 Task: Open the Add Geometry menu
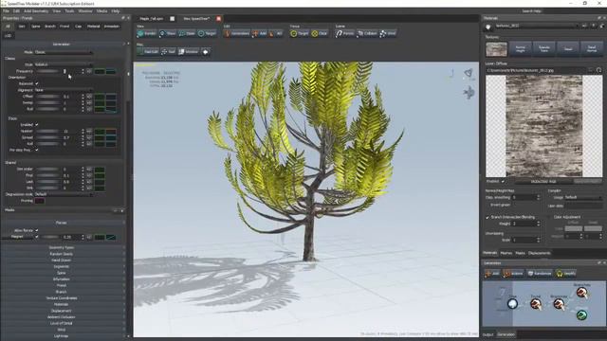click(x=36, y=11)
